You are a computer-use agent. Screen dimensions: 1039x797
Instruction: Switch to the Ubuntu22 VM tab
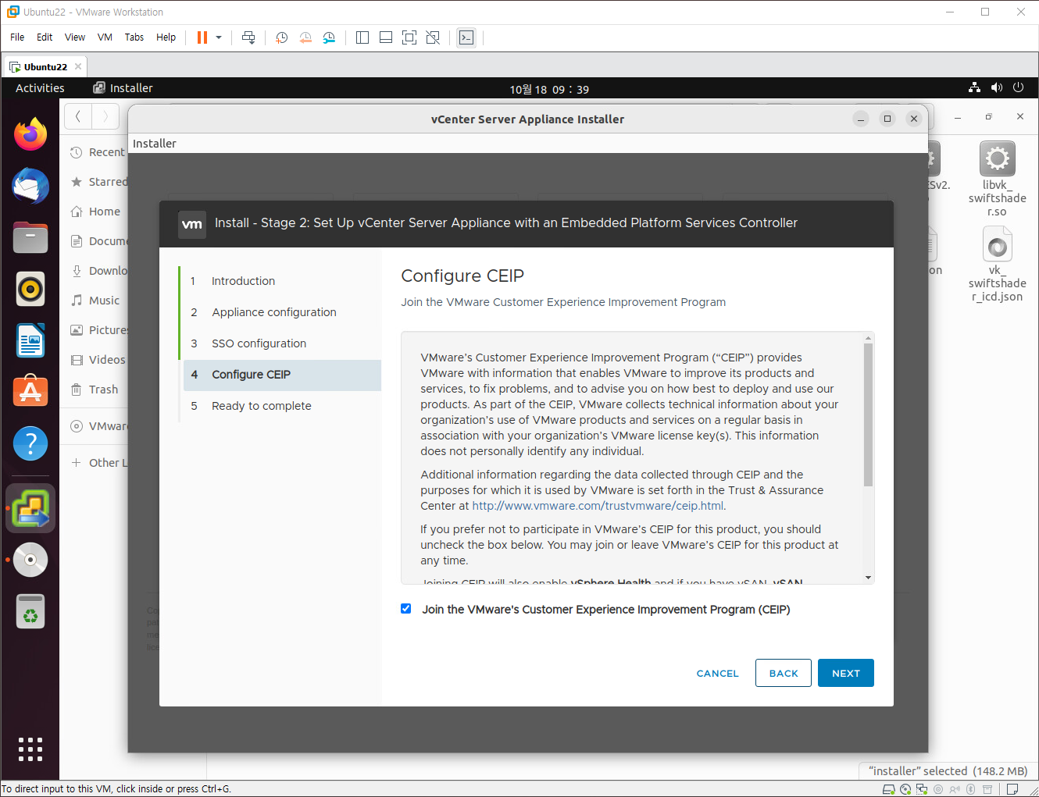point(45,67)
